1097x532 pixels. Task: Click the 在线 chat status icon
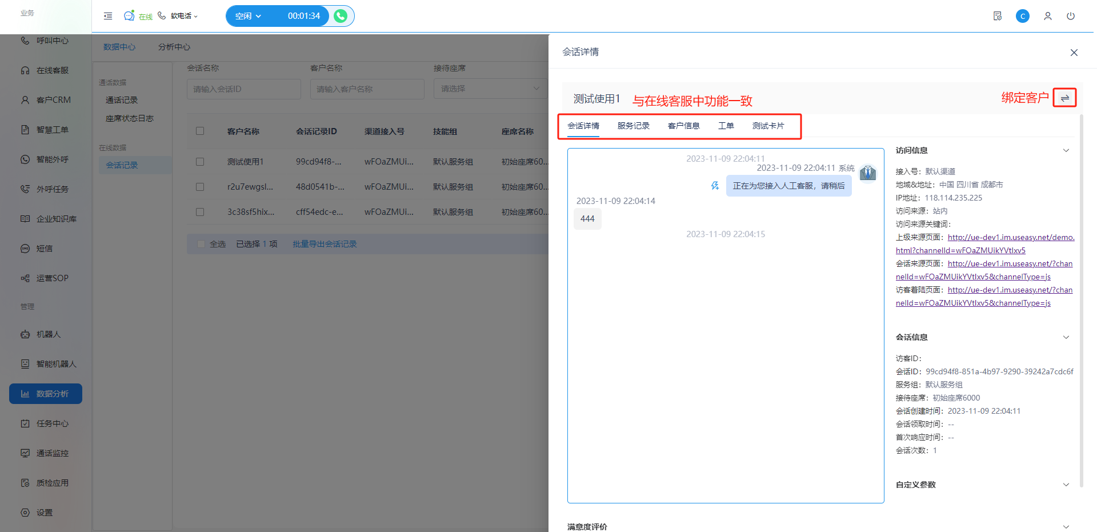pos(129,16)
